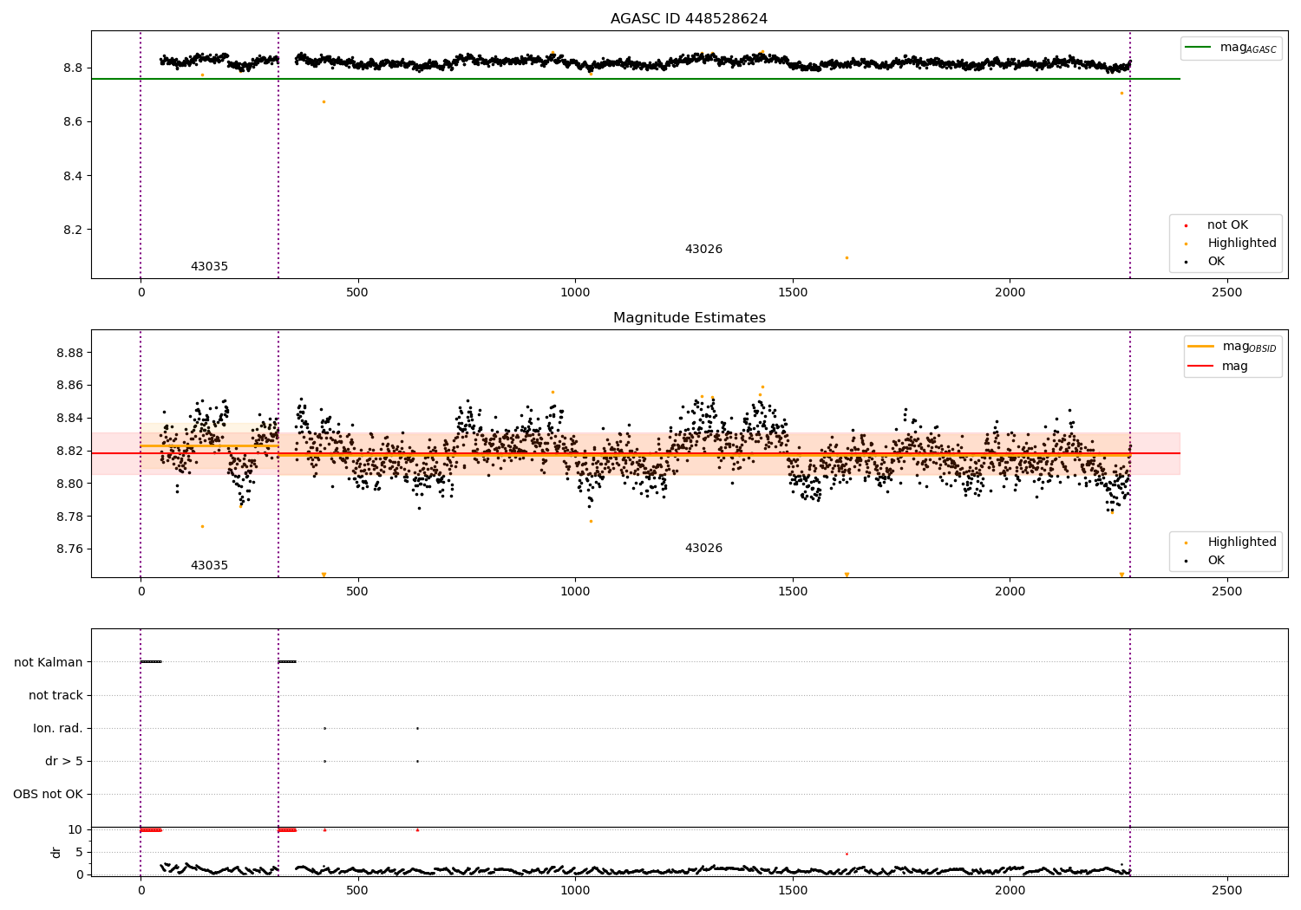Viewport: 1301px width, 910px height.
Task: Click the title AGASC ID 448528624
Action: (689, 19)
